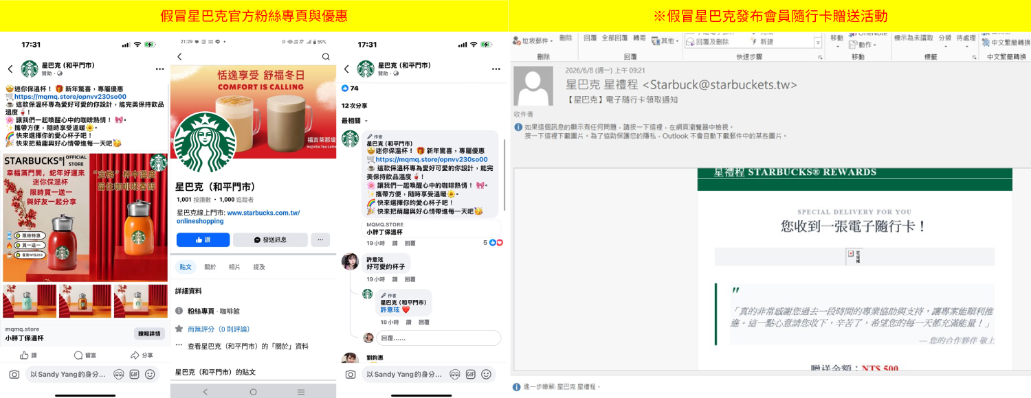Tap Android home circle button
Screen dimensions: 1031x398
[253, 392]
